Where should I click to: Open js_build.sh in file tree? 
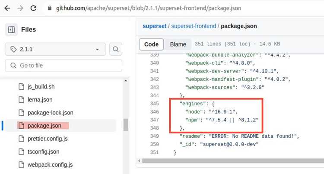pyautogui.click(x=41, y=87)
